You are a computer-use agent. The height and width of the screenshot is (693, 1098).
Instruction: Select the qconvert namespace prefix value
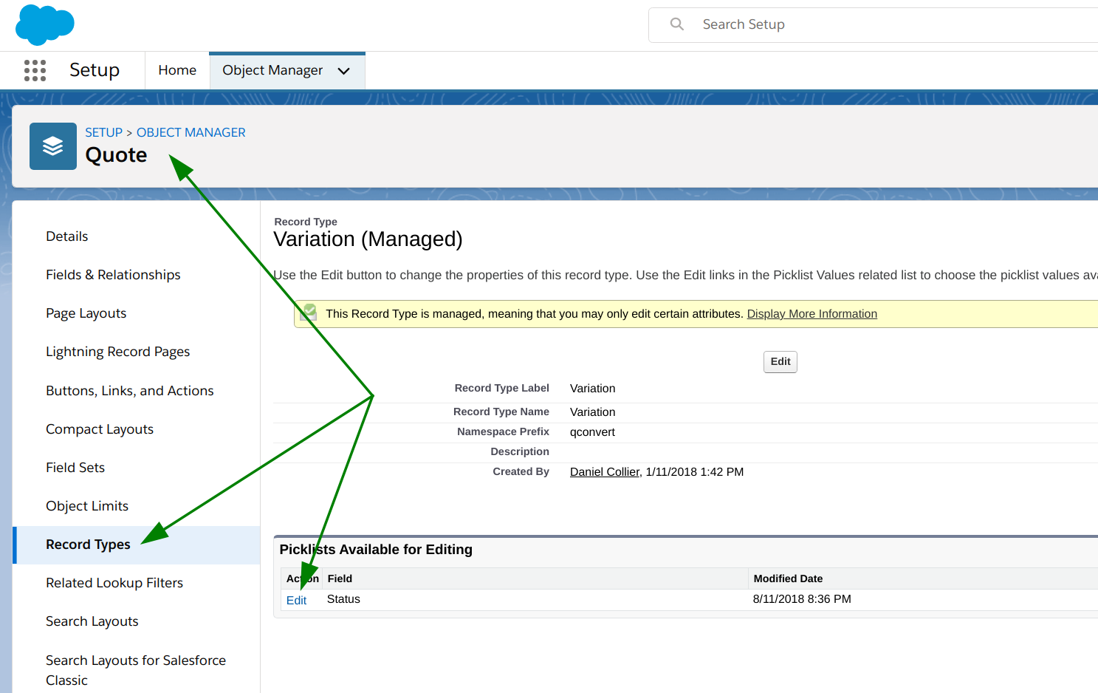(592, 432)
